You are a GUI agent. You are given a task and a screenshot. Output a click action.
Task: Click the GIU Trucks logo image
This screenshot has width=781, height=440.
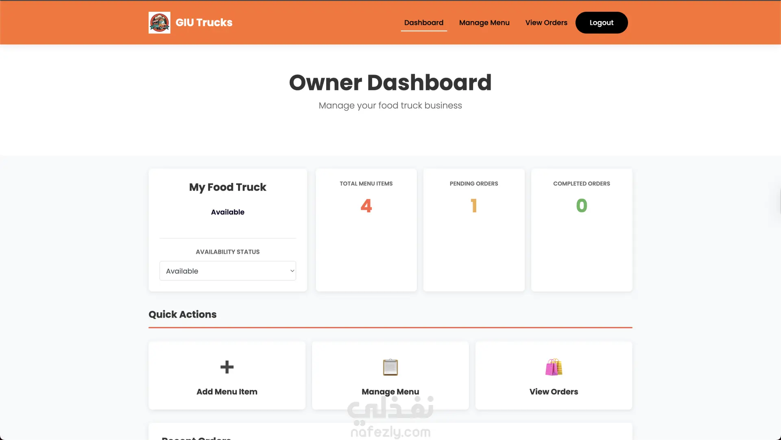point(159,23)
